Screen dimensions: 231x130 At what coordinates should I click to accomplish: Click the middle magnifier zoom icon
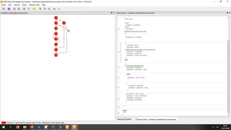pos(45,9)
